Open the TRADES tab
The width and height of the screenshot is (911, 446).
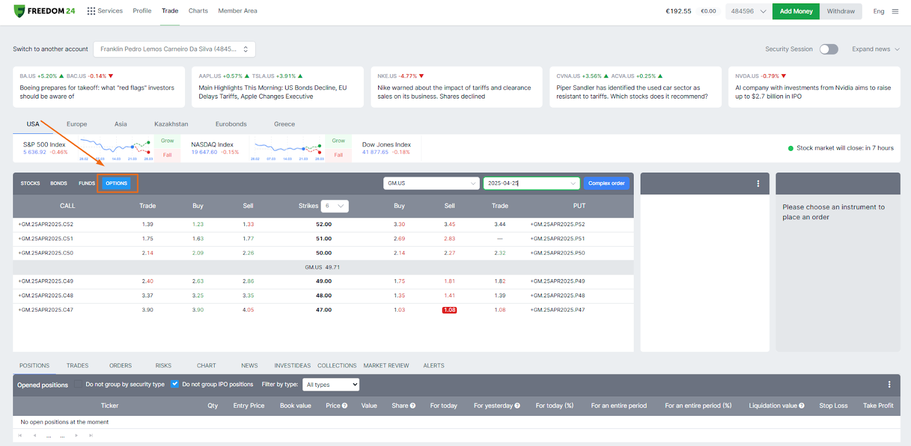tap(77, 366)
